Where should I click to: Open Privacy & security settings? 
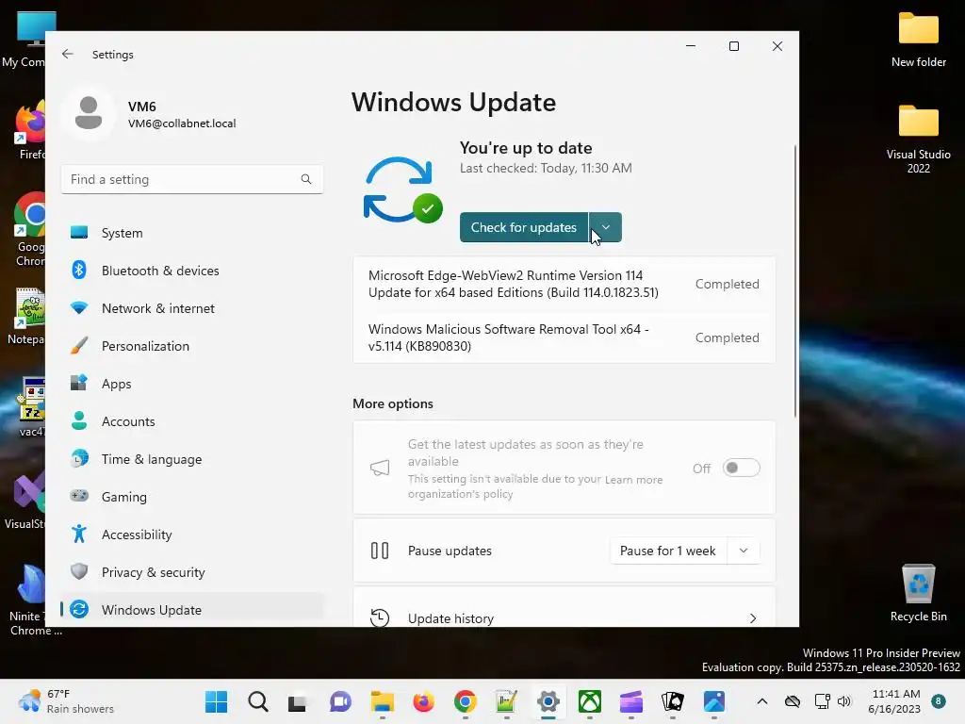click(x=192, y=572)
